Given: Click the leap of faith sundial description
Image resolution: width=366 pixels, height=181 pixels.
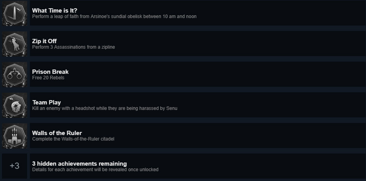Looking at the screenshot, I should click(x=114, y=16).
